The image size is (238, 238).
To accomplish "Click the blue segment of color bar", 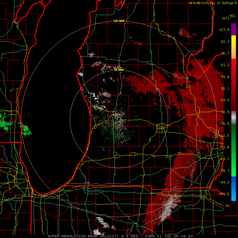I will (234, 189).
